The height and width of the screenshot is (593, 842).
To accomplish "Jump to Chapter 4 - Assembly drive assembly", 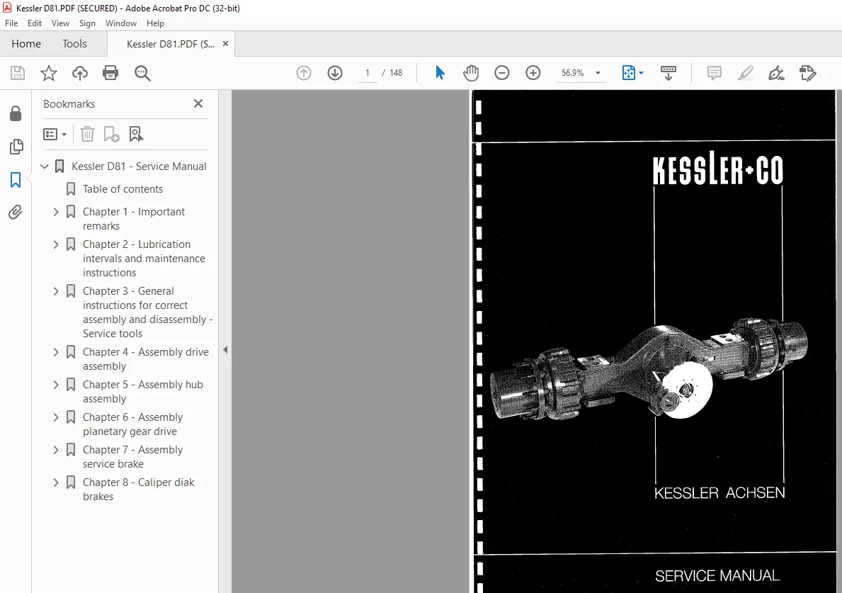I will [x=145, y=358].
